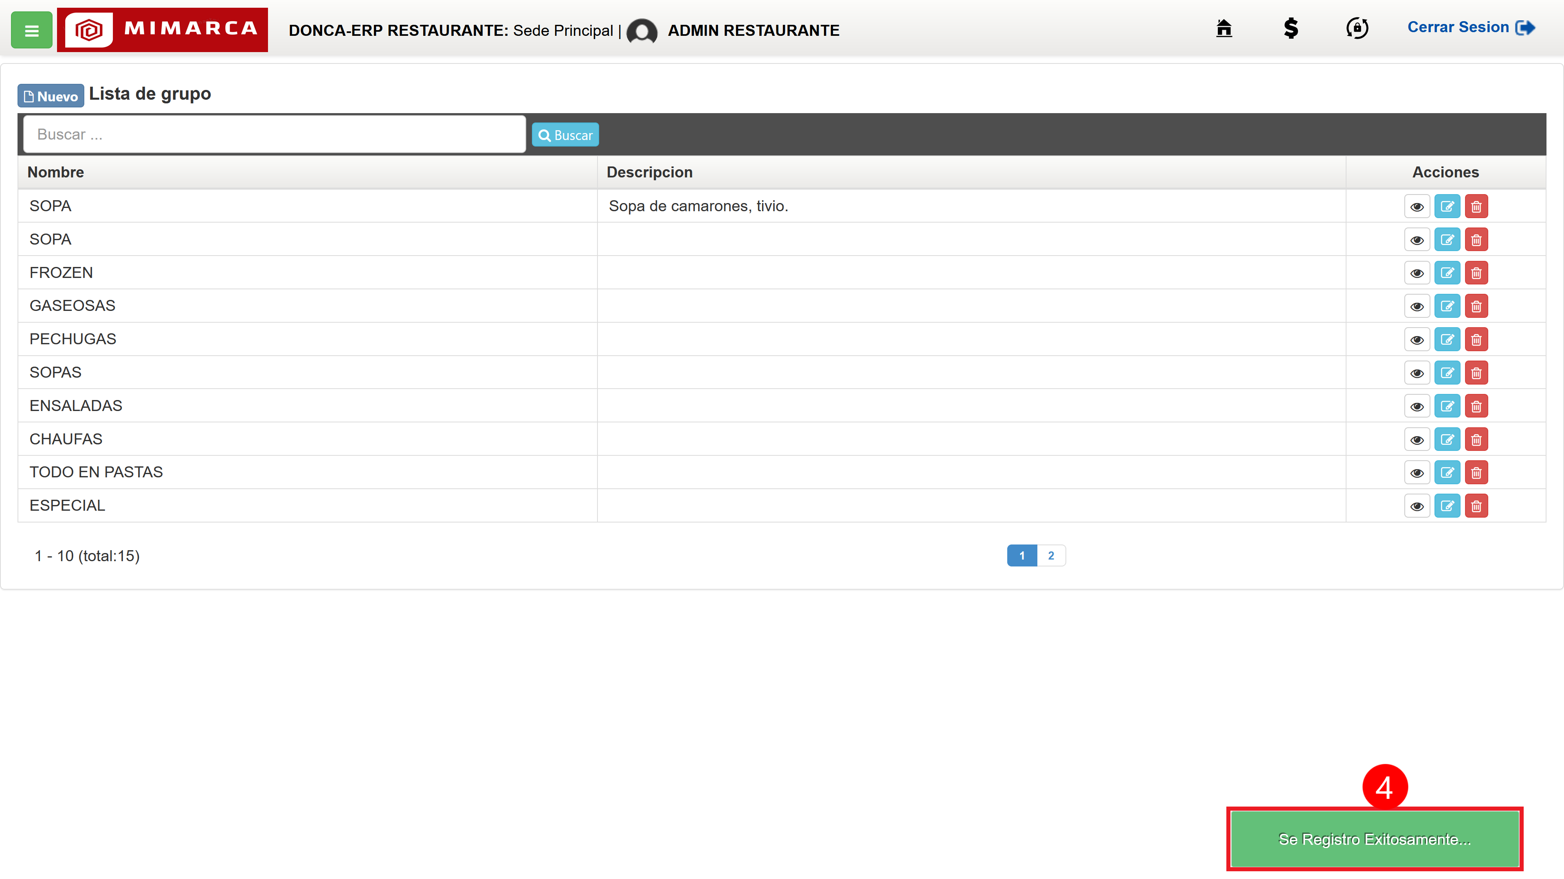Viewport: 1564px width, 879px height.
Task: Open the dollar sign cash icon
Action: coord(1291,28)
